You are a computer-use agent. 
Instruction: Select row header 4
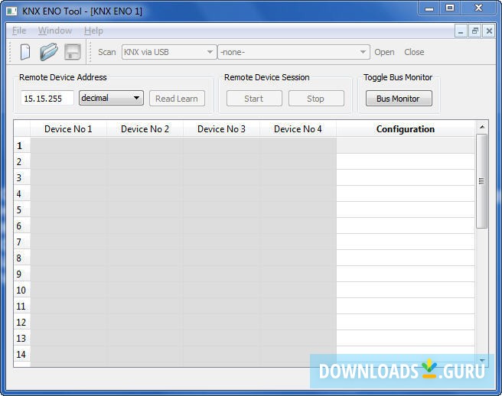coord(21,193)
